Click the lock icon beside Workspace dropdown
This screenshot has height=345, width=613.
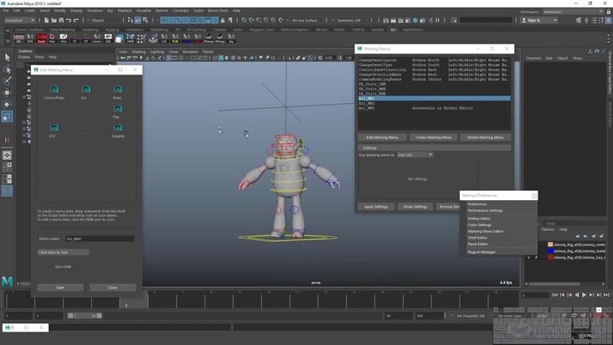click(607, 12)
